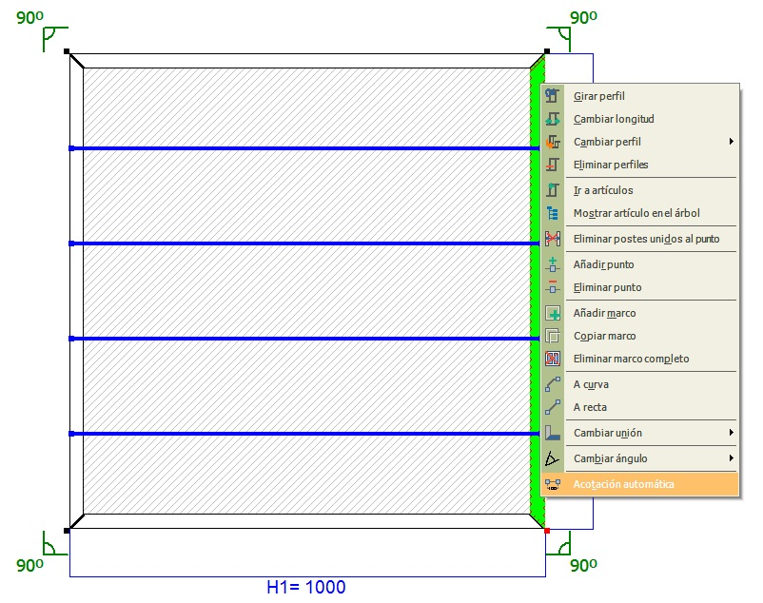763x603 pixels.
Task: Click the Acotación automática icon
Action: point(553,484)
